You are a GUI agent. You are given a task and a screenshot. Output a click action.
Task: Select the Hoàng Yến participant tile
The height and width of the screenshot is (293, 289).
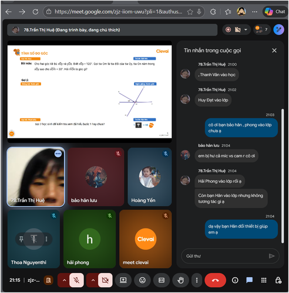[150, 177]
